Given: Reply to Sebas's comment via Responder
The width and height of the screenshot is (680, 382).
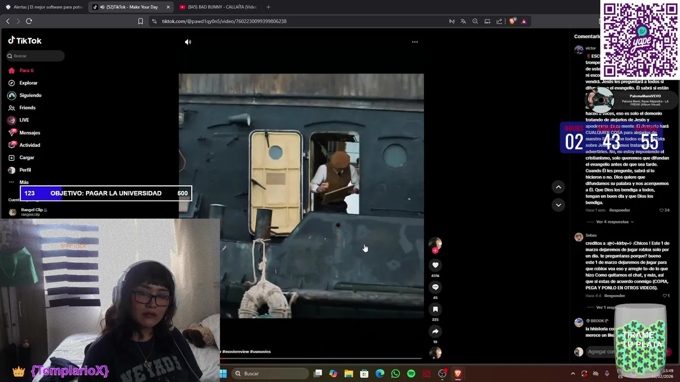Looking at the screenshot, I should coord(615,296).
